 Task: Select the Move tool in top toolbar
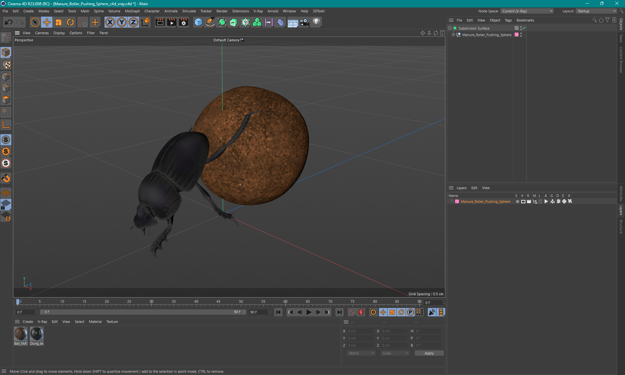[x=47, y=22]
